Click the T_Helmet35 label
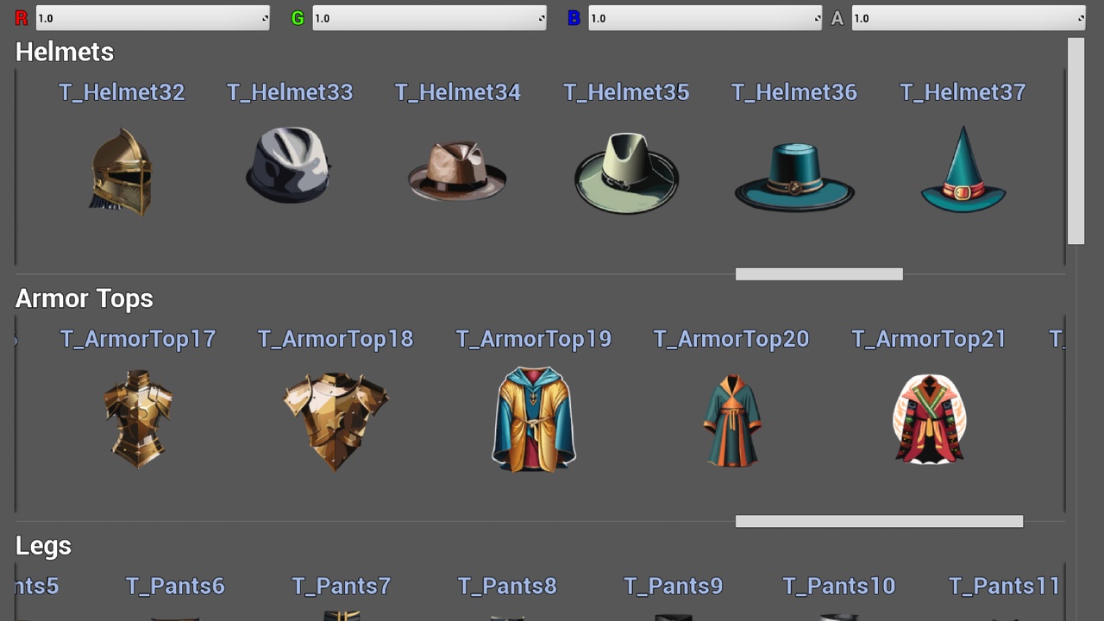 626,92
